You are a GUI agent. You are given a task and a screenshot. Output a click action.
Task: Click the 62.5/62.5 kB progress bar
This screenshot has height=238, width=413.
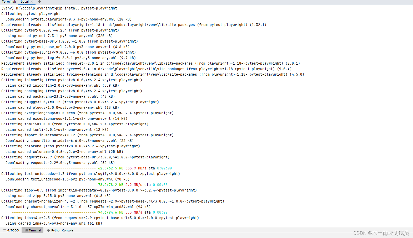click(54, 168)
